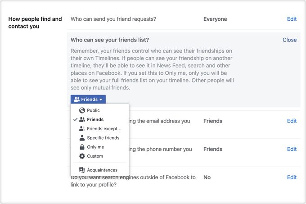
Task: Edit the email address lookup setting
Action: click(292, 121)
